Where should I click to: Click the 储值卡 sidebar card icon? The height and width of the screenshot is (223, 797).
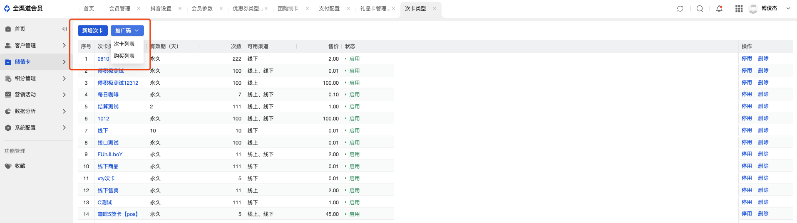(x=8, y=62)
